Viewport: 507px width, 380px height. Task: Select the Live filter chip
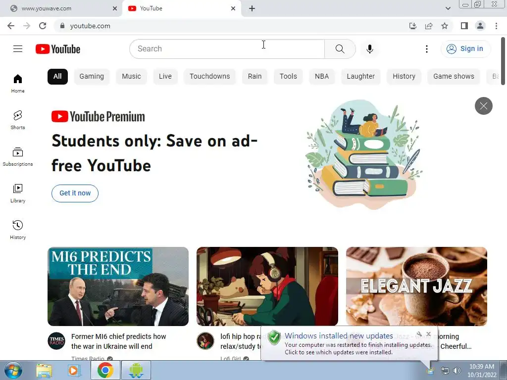165,77
